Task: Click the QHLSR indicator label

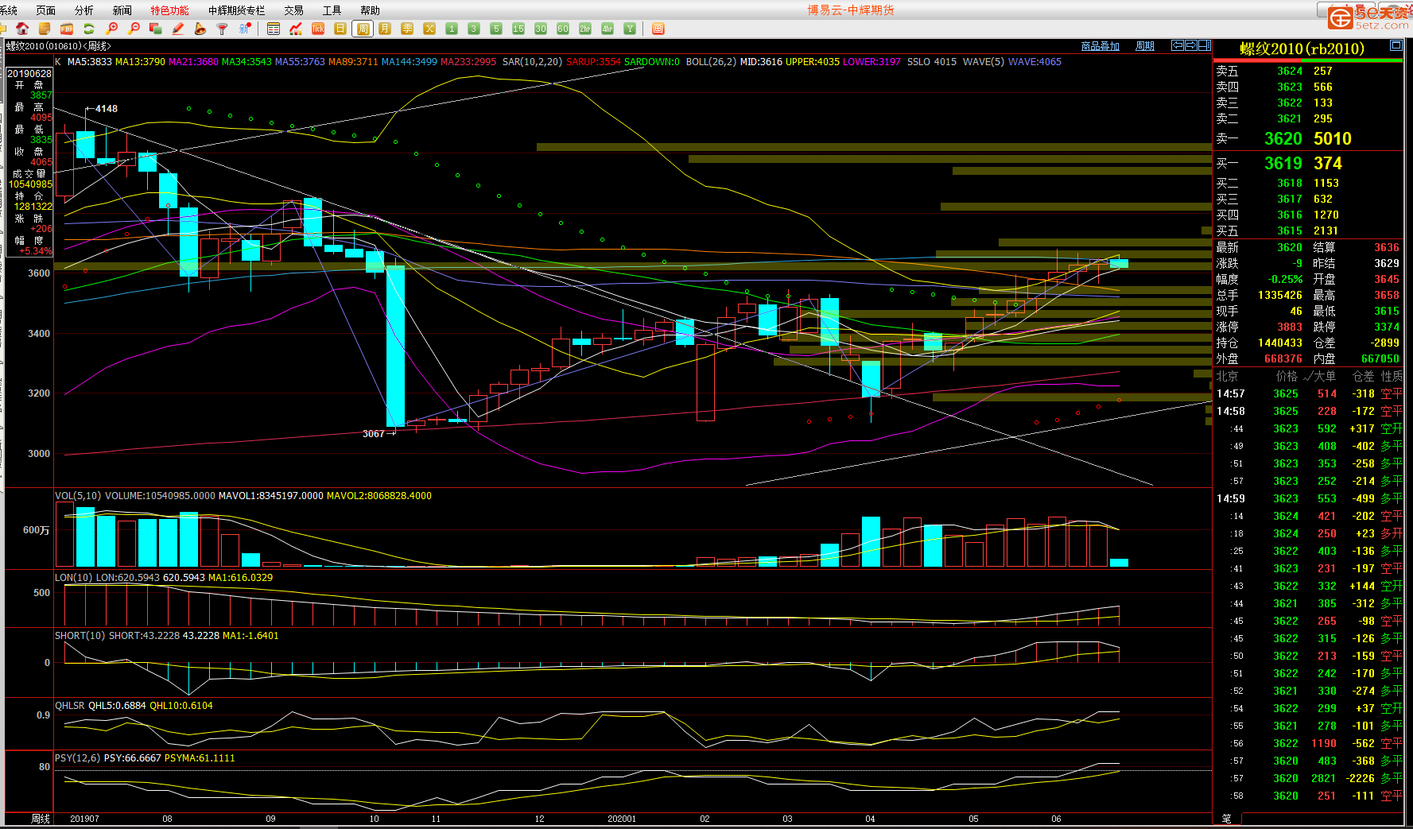Action: click(x=70, y=706)
